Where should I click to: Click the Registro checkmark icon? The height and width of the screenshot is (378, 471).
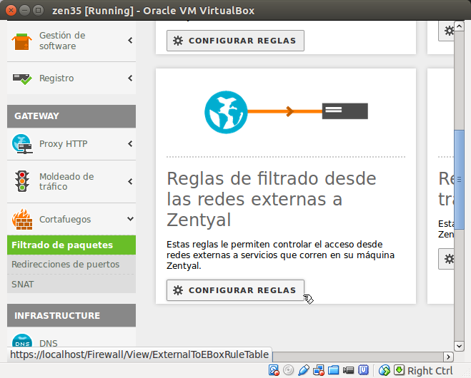pos(22,78)
